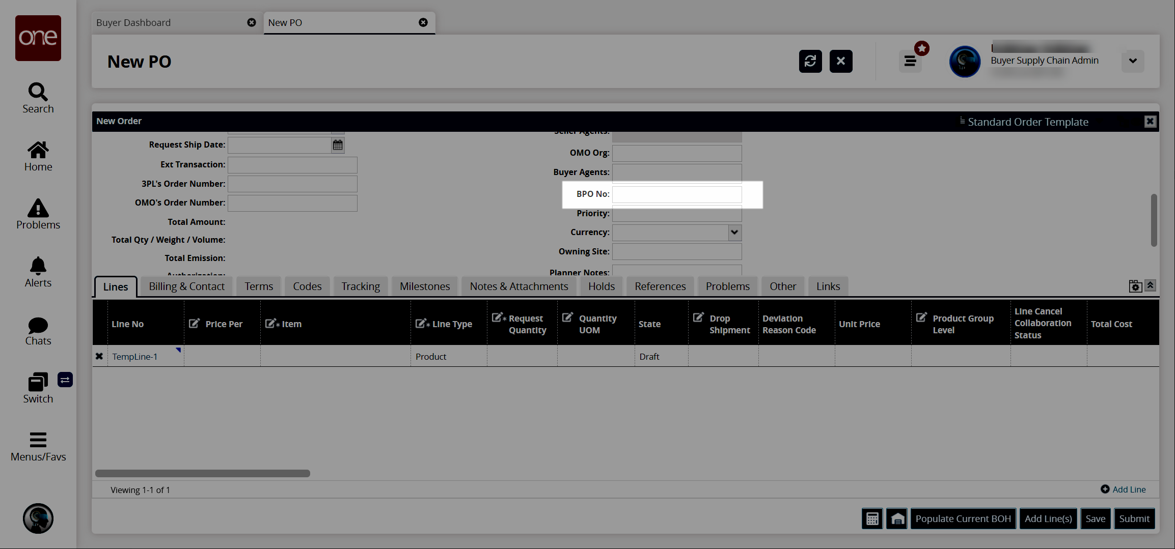Click the calculator icon near Populate Current BOH
The width and height of the screenshot is (1175, 549).
872,518
